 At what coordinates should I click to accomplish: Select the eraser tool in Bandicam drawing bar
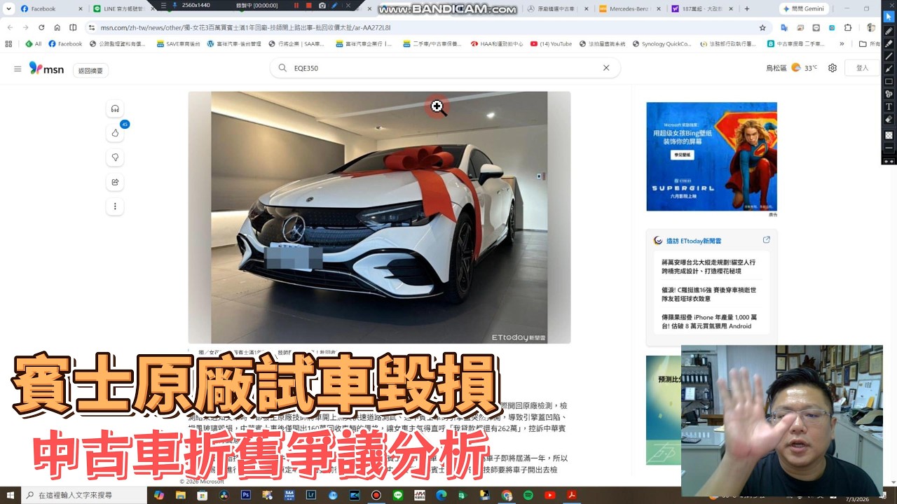pos(889,119)
